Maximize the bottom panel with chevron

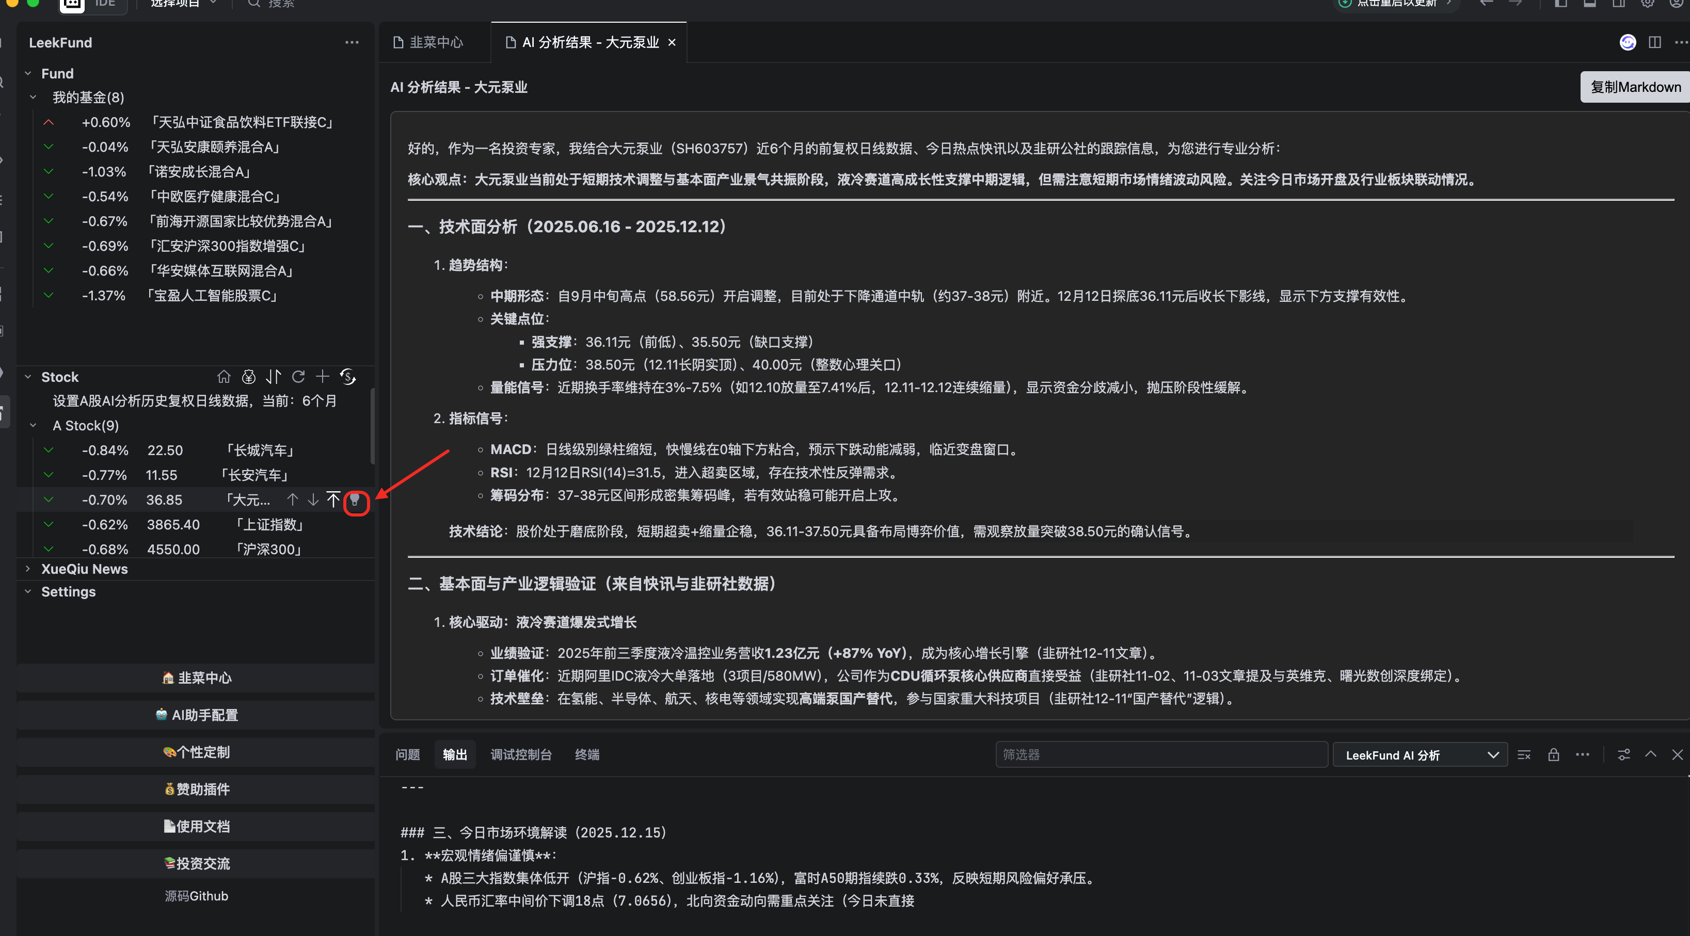(x=1651, y=755)
